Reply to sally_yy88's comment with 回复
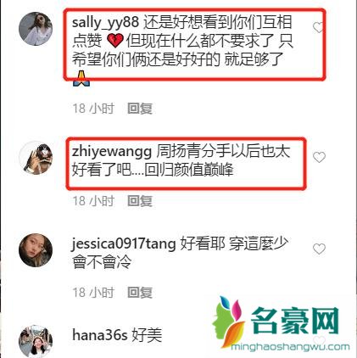357x358 pixels. [140, 109]
